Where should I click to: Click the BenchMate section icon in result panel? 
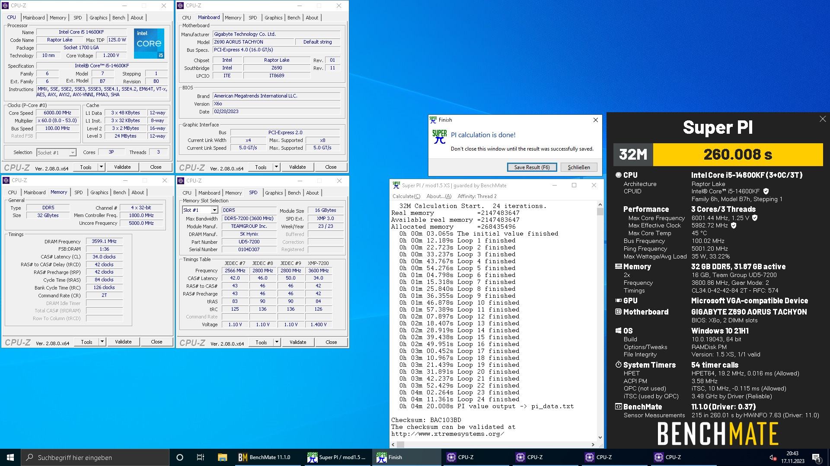pyautogui.click(x=618, y=407)
